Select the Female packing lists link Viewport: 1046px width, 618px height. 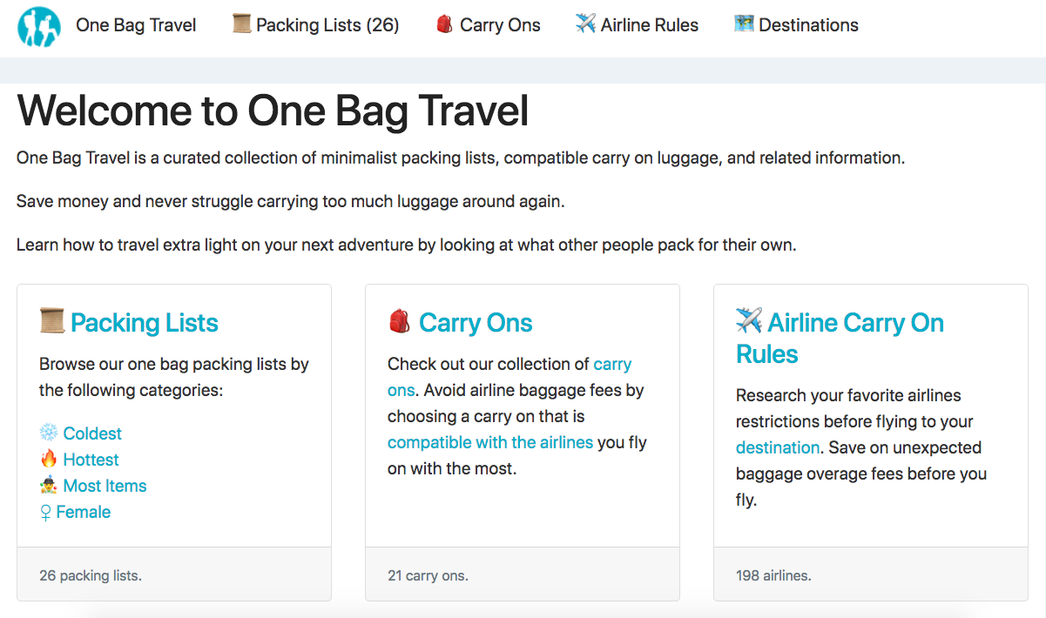pos(82,511)
